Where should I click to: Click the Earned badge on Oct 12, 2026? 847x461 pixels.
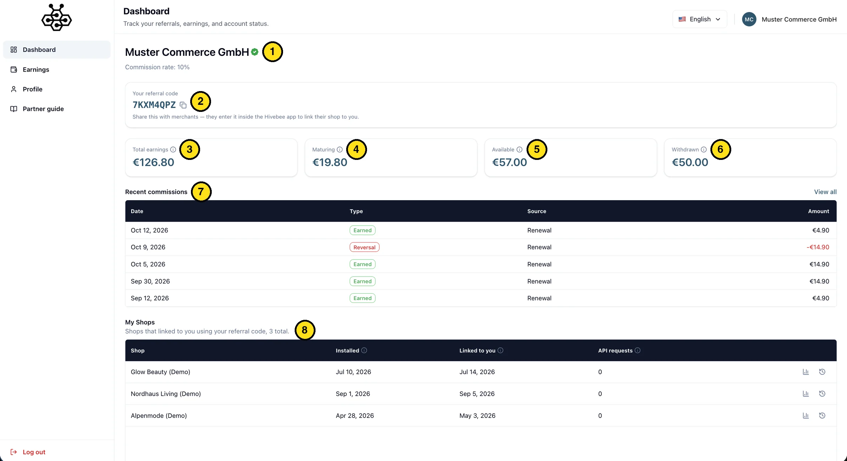(362, 230)
